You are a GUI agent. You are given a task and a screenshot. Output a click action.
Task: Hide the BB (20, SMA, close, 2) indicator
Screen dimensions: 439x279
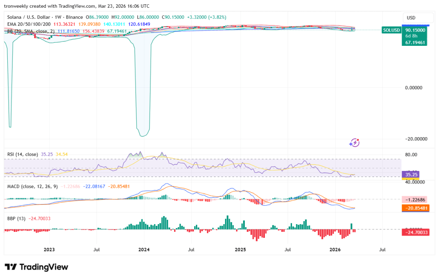point(30,31)
